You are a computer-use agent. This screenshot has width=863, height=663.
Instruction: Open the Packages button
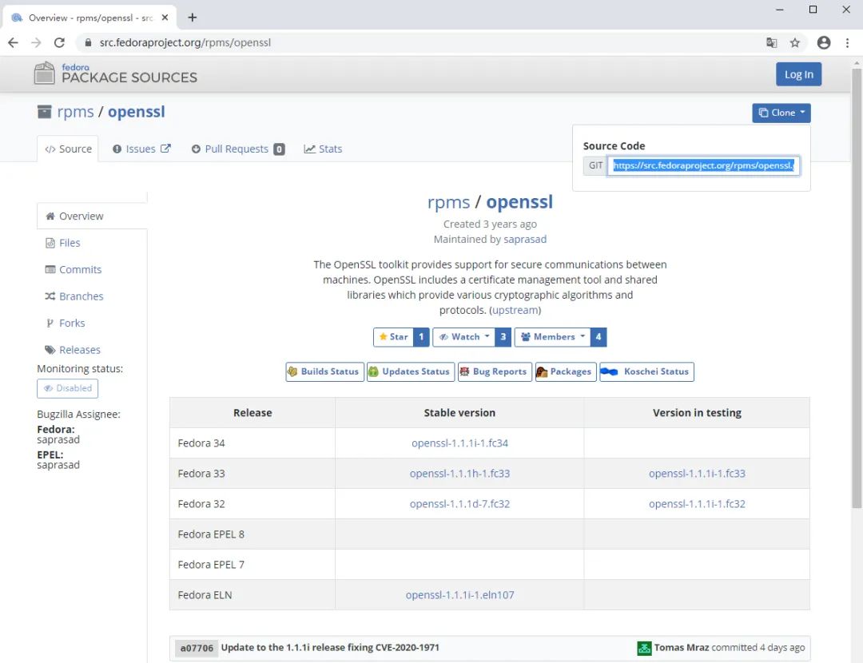click(565, 371)
